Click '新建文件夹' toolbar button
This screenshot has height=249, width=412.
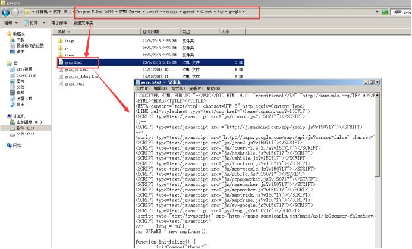coord(83,23)
